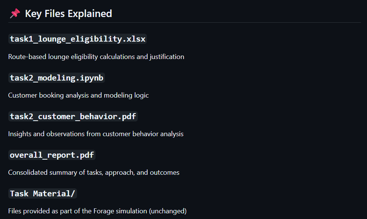This screenshot has height=219, width=367.
Task: Select the task2_customer_behavior.pdf file name
Action: point(73,116)
